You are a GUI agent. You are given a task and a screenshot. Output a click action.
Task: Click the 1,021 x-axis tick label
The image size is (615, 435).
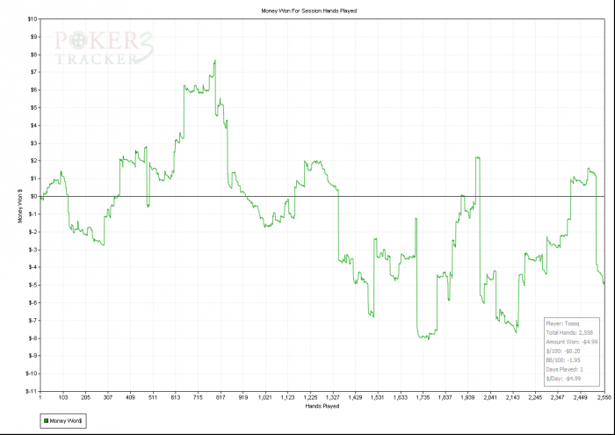[x=265, y=397]
